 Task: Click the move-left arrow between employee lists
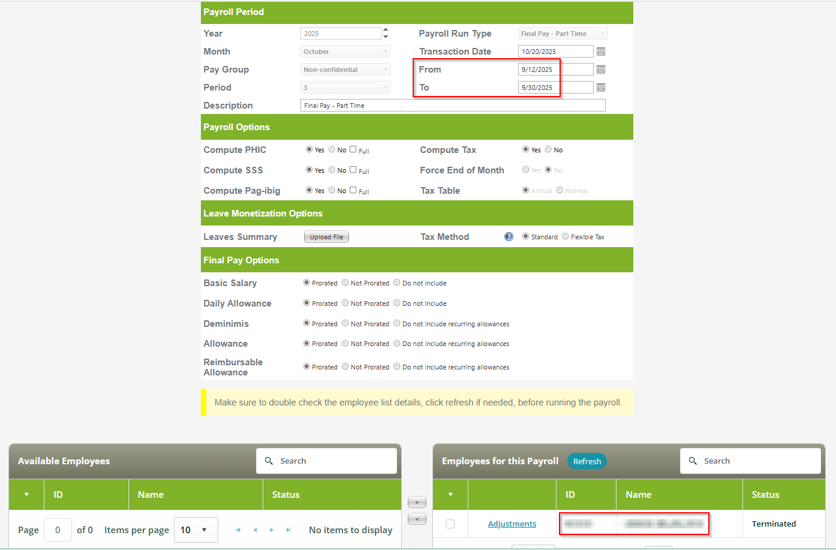[x=417, y=519]
